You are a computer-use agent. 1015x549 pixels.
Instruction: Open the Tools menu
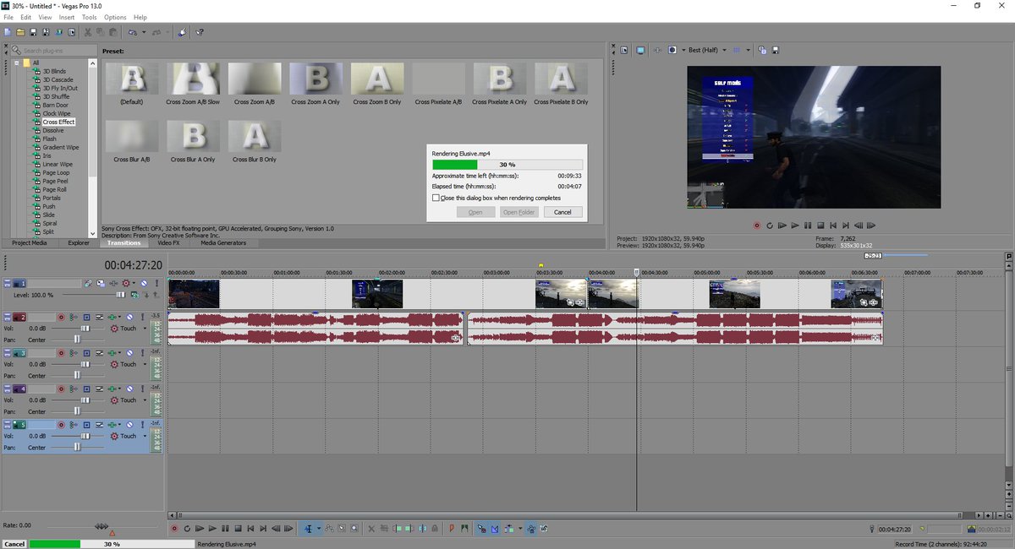90,17
